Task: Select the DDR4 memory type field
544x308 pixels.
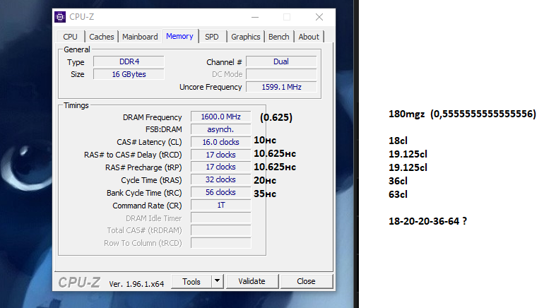Action: click(x=129, y=61)
